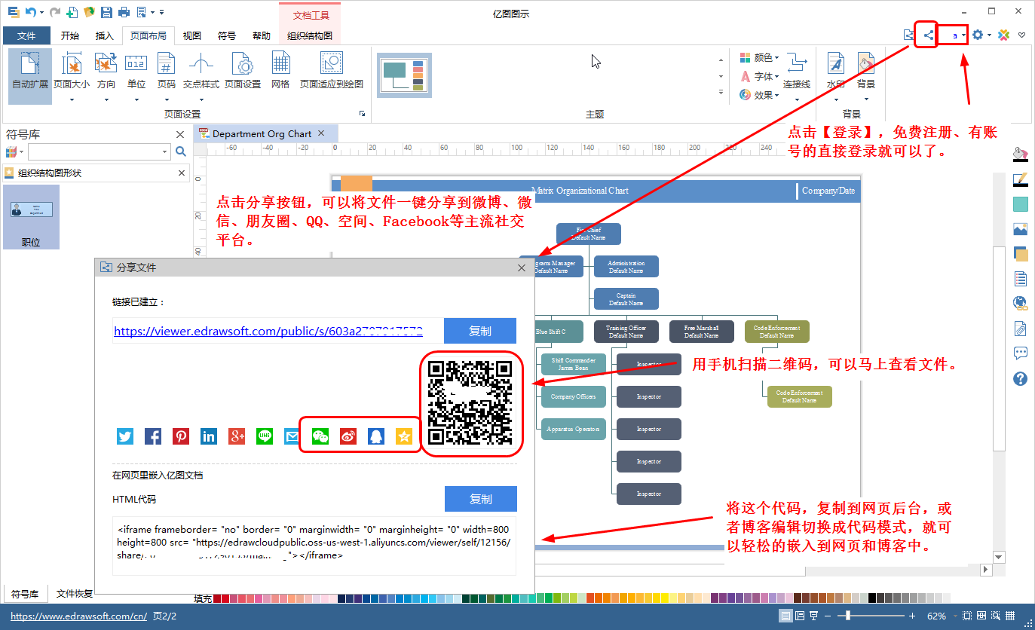This screenshot has width=1035, height=630.
Task: Select the highlighted theme thumbnail
Action: [405, 75]
